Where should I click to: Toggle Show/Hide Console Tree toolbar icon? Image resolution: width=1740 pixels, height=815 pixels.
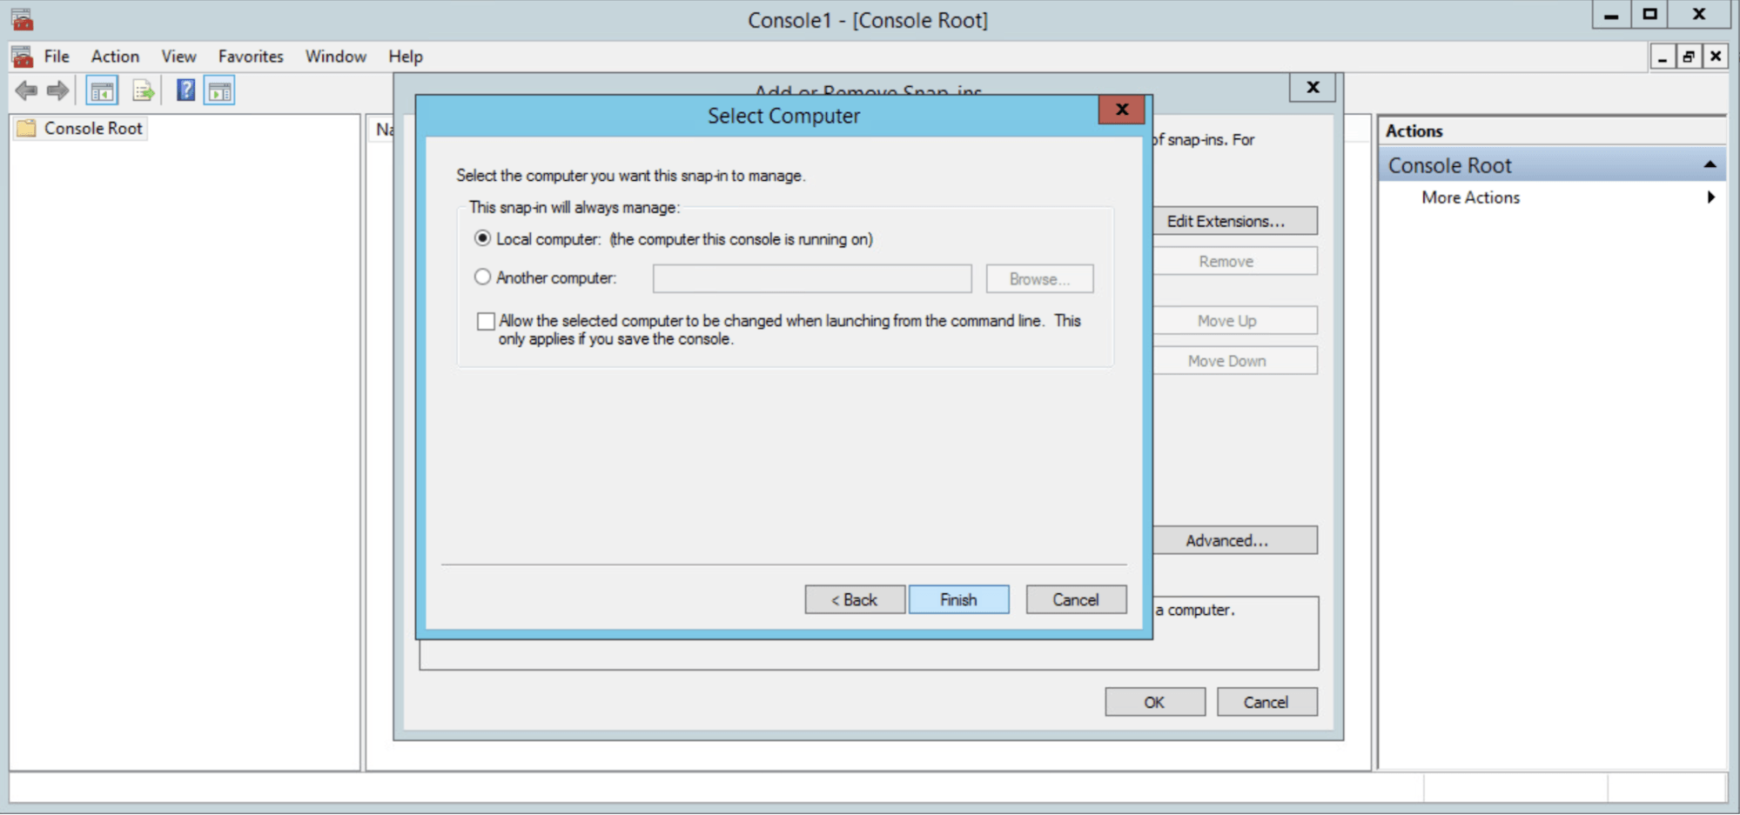(x=102, y=90)
